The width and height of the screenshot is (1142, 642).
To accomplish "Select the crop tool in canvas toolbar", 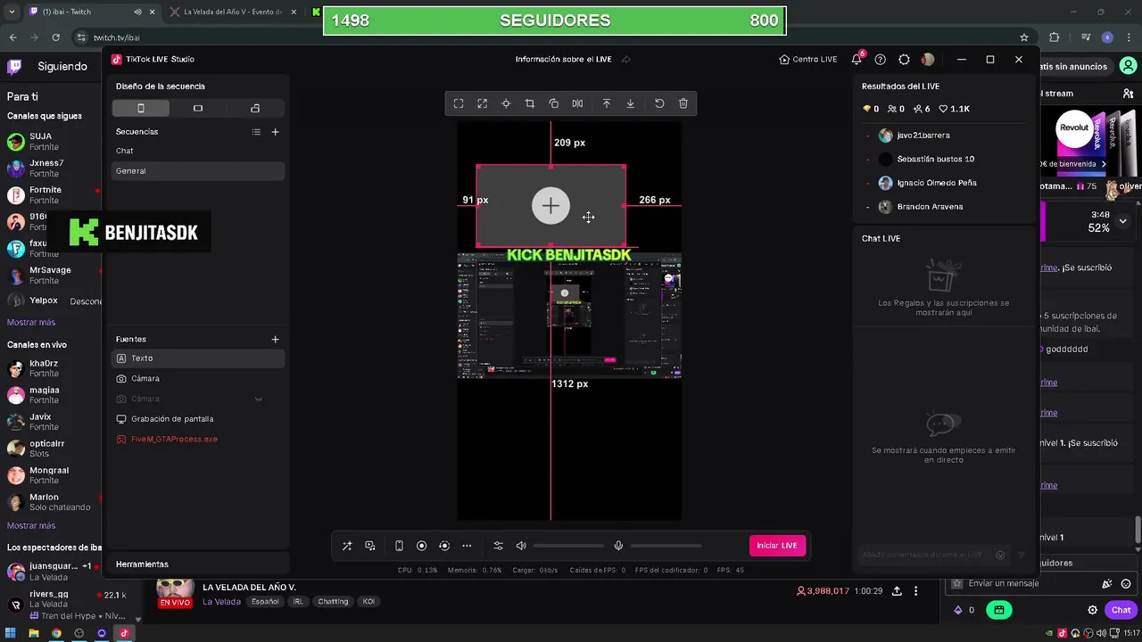I will (x=530, y=103).
